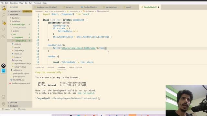
Task: Open reportWebVitals.js in file tree
Action: coord(23,63)
